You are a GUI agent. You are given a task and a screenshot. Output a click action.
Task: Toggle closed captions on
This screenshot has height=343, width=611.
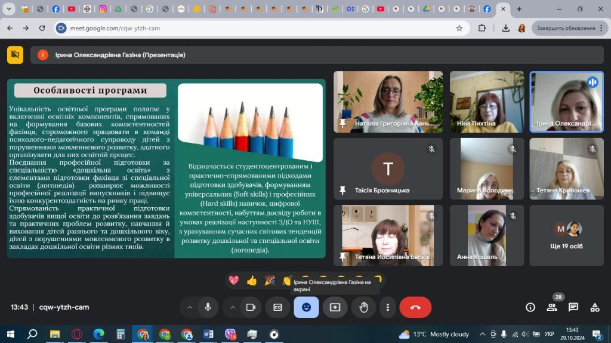click(277, 307)
